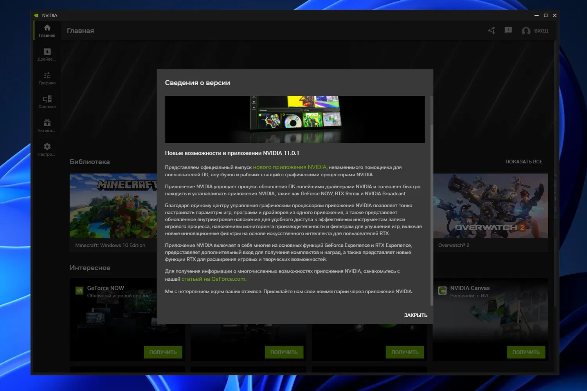The height and width of the screenshot is (391, 587).
Task: Click the share icon in header
Action: tap(492, 30)
